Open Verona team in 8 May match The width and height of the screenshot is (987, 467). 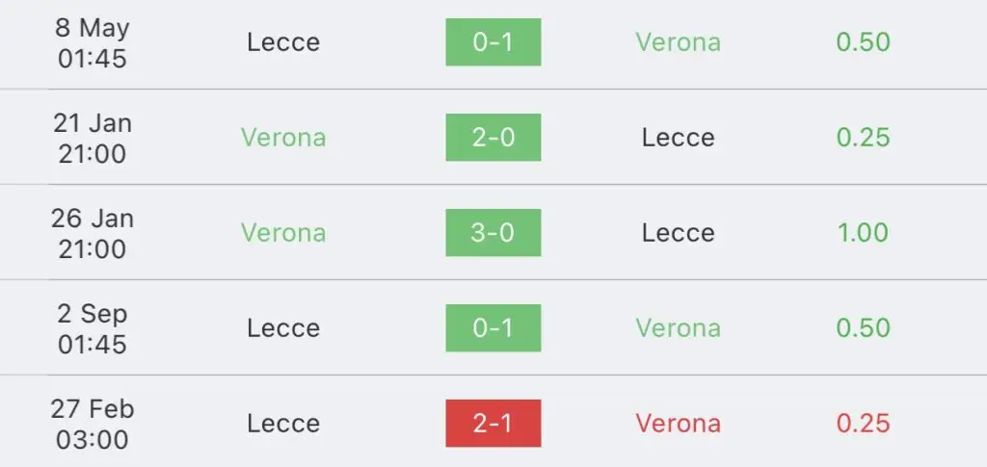678,42
